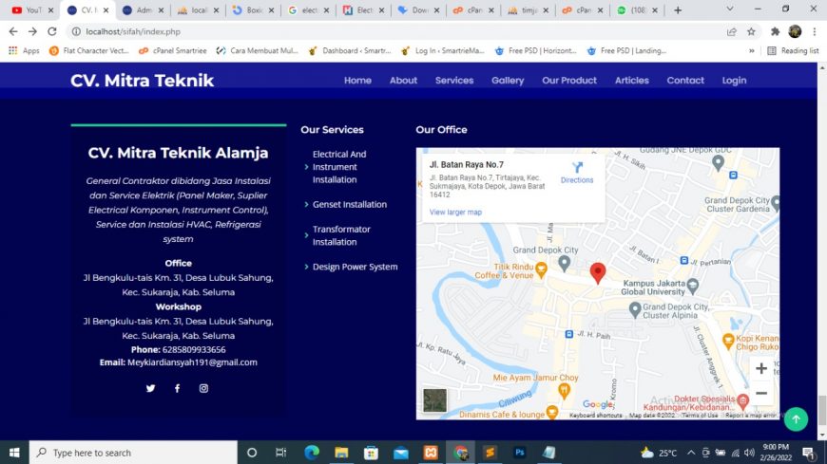Open the weather widget showing 25°C
This screenshot has height=464, width=827.
click(658, 453)
